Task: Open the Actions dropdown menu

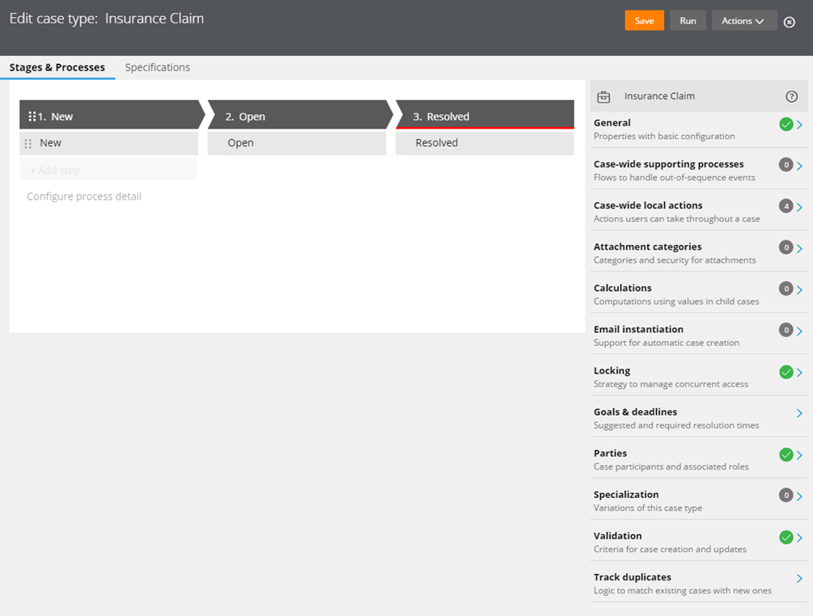Action: pos(743,21)
